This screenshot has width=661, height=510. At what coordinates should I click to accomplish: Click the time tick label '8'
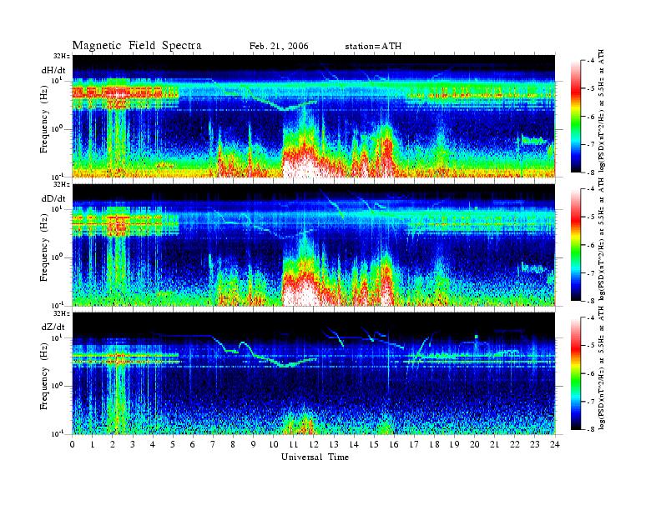tap(233, 445)
